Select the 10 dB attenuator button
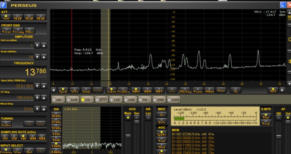 coord(17,17)
